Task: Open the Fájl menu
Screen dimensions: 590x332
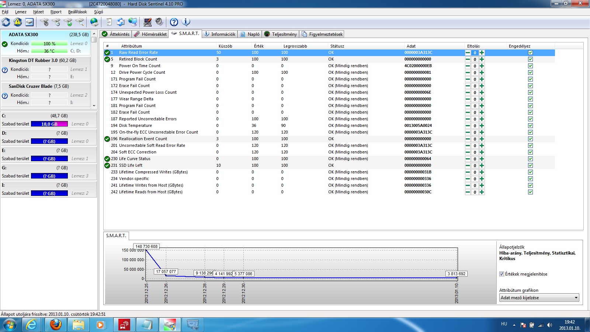Action: coord(5,12)
